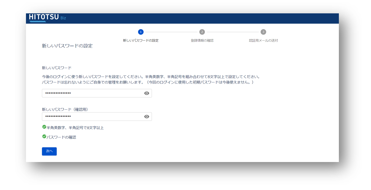This screenshot has height=190, width=371.
Task: Show password in 新しいパスワード field
Action: coord(147,93)
